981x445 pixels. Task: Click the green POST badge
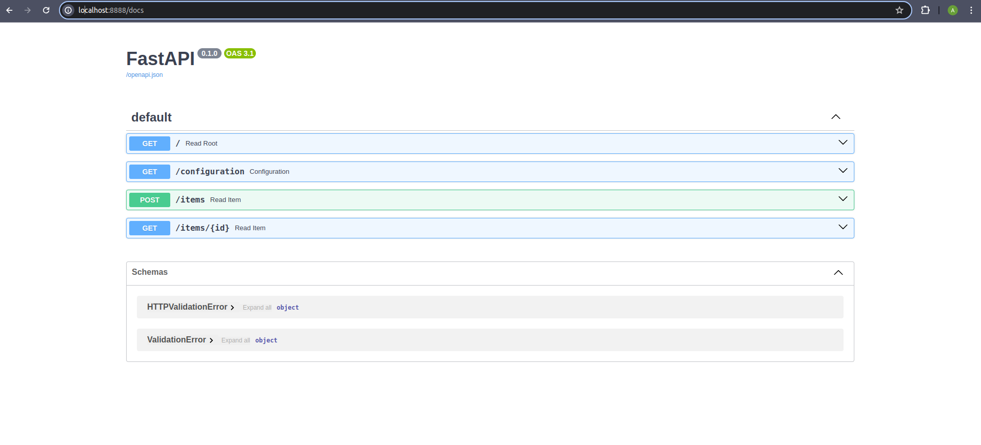tap(150, 200)
